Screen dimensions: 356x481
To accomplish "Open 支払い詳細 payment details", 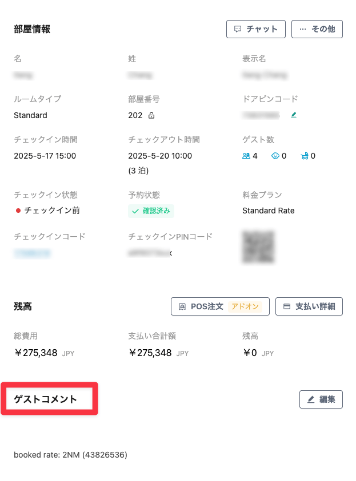I will pyautogui.click(x=309, y=306).
